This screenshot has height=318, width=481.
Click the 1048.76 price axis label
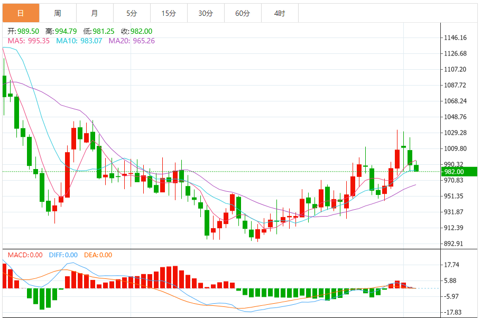click(455, 117)
